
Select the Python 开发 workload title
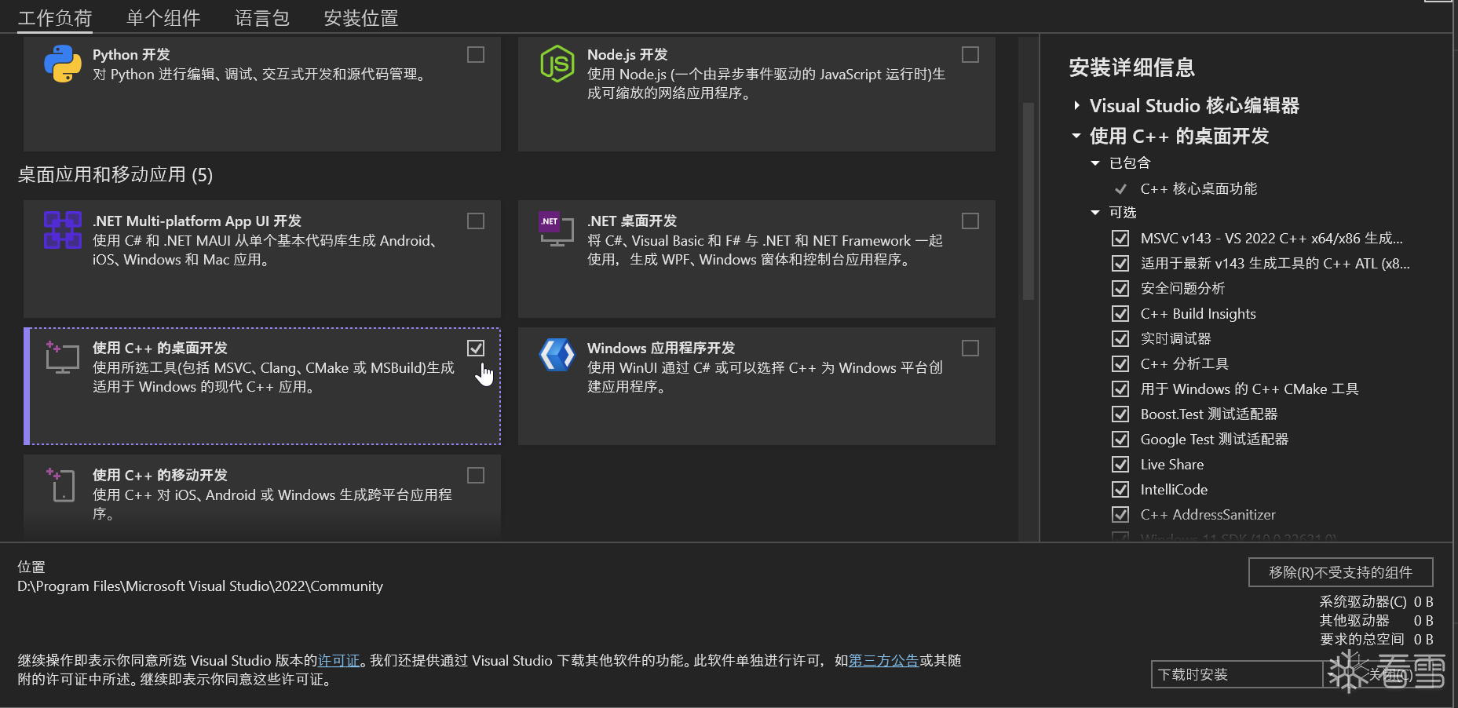click(131, 55)
